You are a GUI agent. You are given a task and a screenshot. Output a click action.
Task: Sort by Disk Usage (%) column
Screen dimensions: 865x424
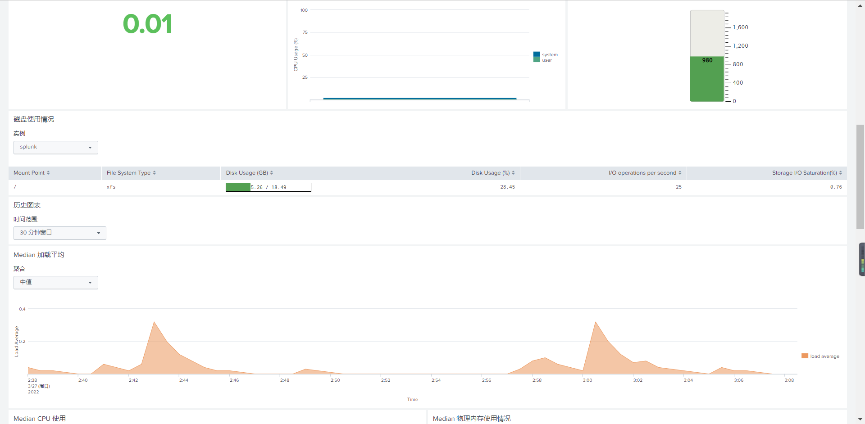[x=493, y=173]
